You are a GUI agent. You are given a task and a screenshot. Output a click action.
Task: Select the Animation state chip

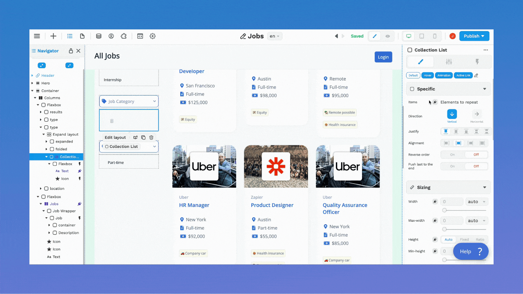pos(444,75)
